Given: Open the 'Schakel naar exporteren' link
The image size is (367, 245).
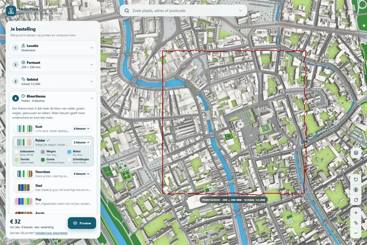Looking at the screenshot, I should pyautogui.click(x=51, y=233).
